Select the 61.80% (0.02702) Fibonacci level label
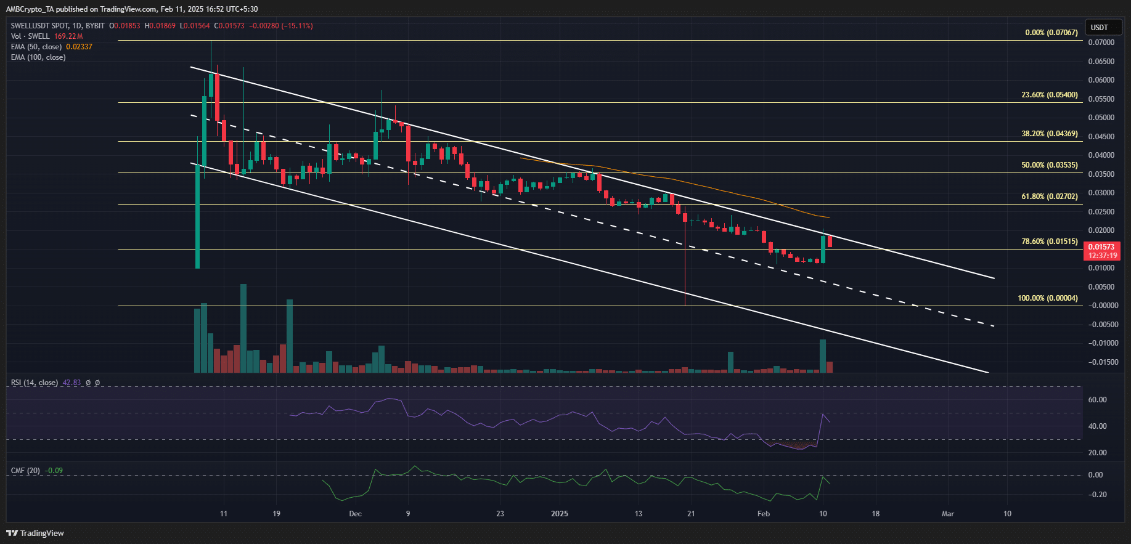 1049,197
